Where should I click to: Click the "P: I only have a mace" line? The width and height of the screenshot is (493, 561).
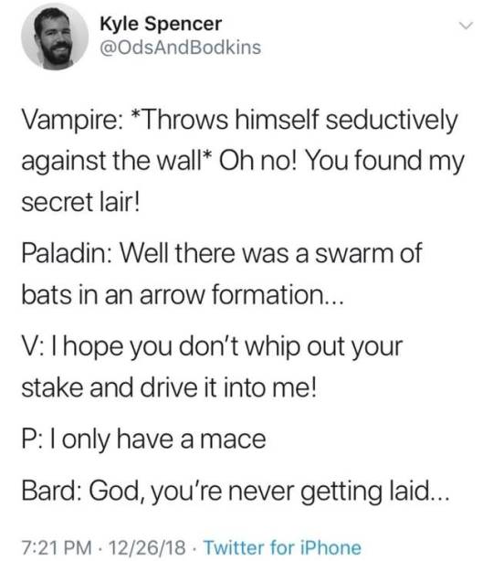(143, 439)
